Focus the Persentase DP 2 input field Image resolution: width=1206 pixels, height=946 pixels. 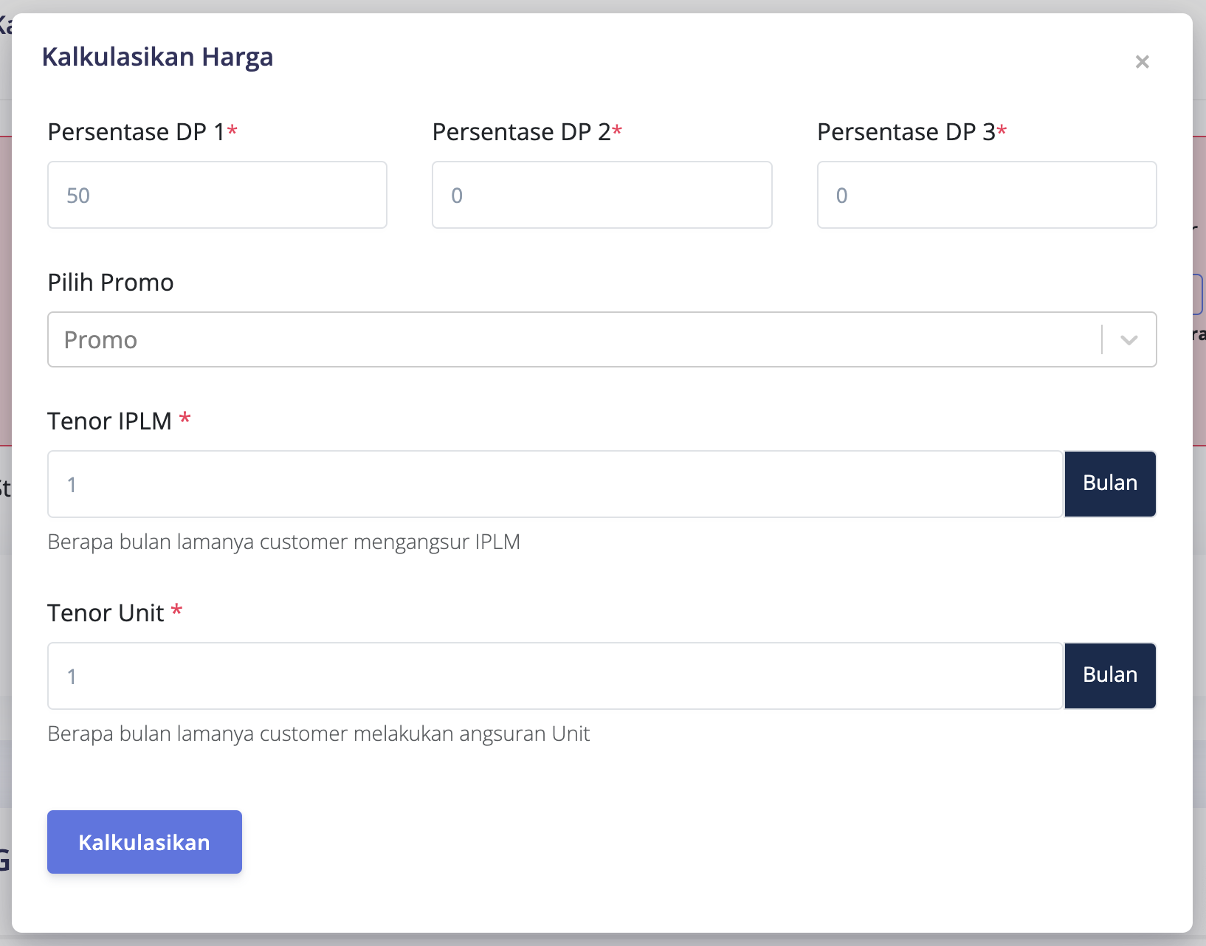[x=602, y=195]
